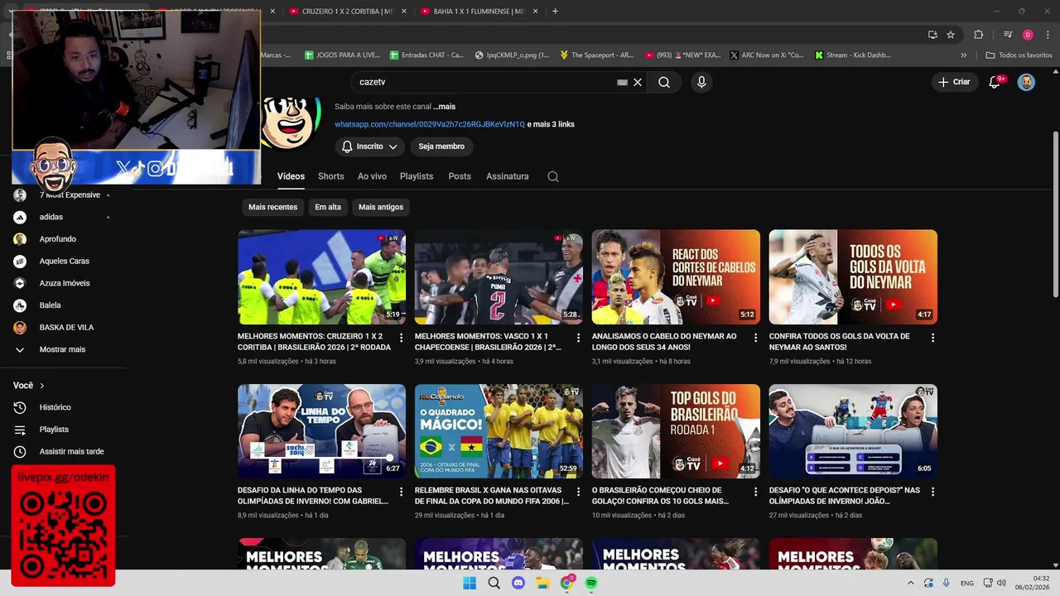The width and height of the screenshot is (1060, 596).
Task: Open Top Gols do Brasileirão Rodada 1 thumbnail
Action: click(676, 431)
